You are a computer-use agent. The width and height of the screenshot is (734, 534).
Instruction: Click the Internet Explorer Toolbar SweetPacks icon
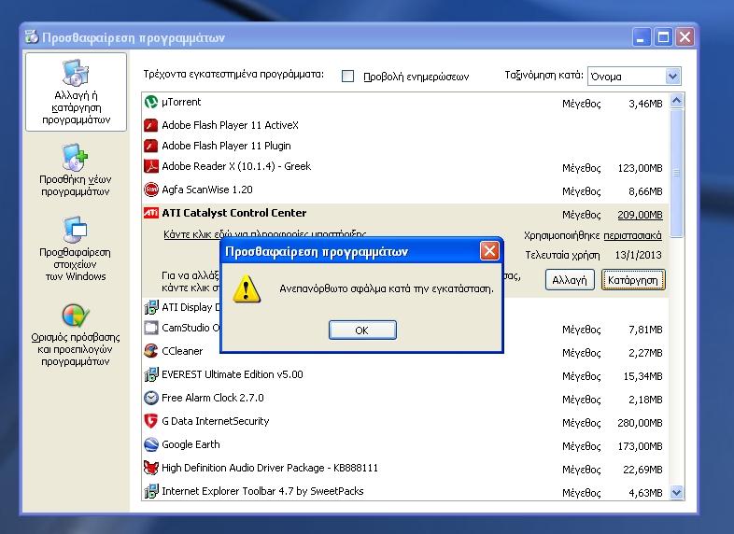tap(150, 491)
